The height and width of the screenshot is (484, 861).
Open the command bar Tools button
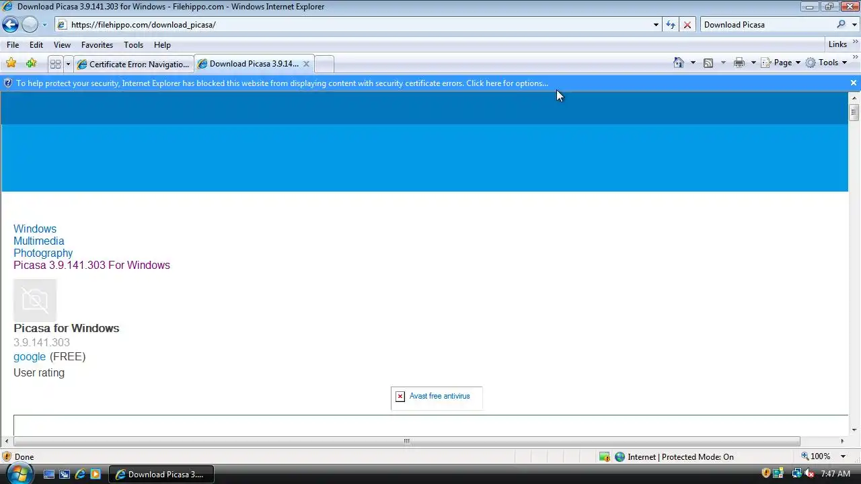pos(826,63)
